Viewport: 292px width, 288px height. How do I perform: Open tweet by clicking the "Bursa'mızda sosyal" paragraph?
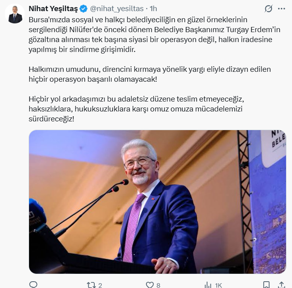154,35
